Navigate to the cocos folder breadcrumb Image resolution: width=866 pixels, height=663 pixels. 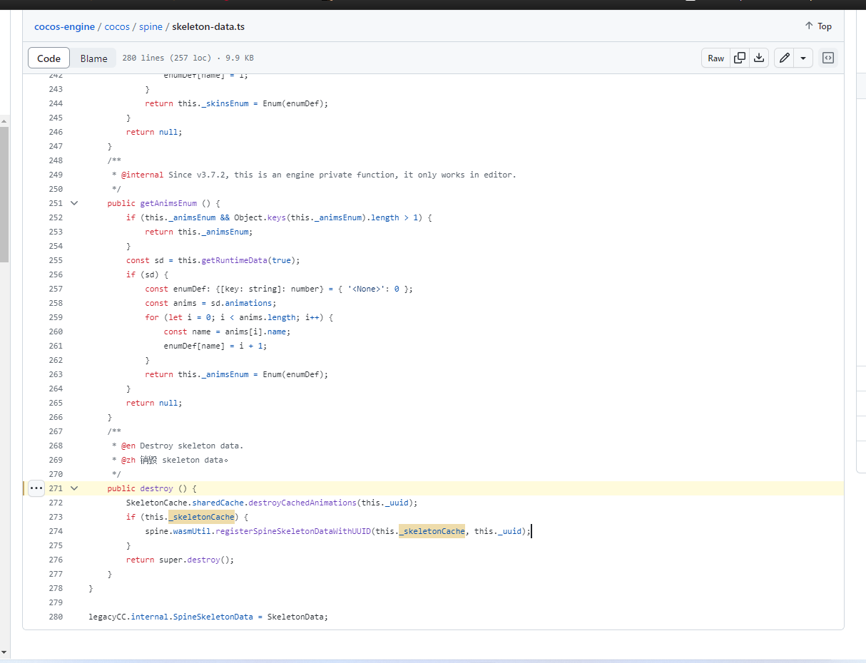117,27
